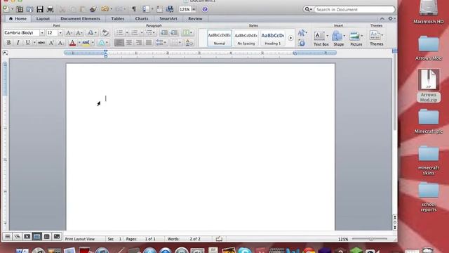Click the Search in Document field
The width and height of the screenshot is (449, 253).
(354, 9)
